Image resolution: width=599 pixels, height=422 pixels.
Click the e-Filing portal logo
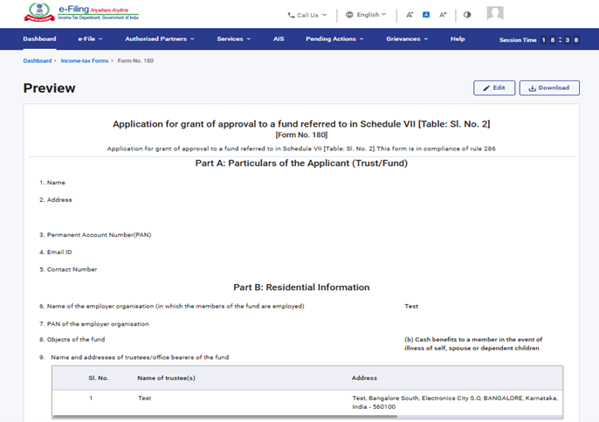tap(81, 13)
